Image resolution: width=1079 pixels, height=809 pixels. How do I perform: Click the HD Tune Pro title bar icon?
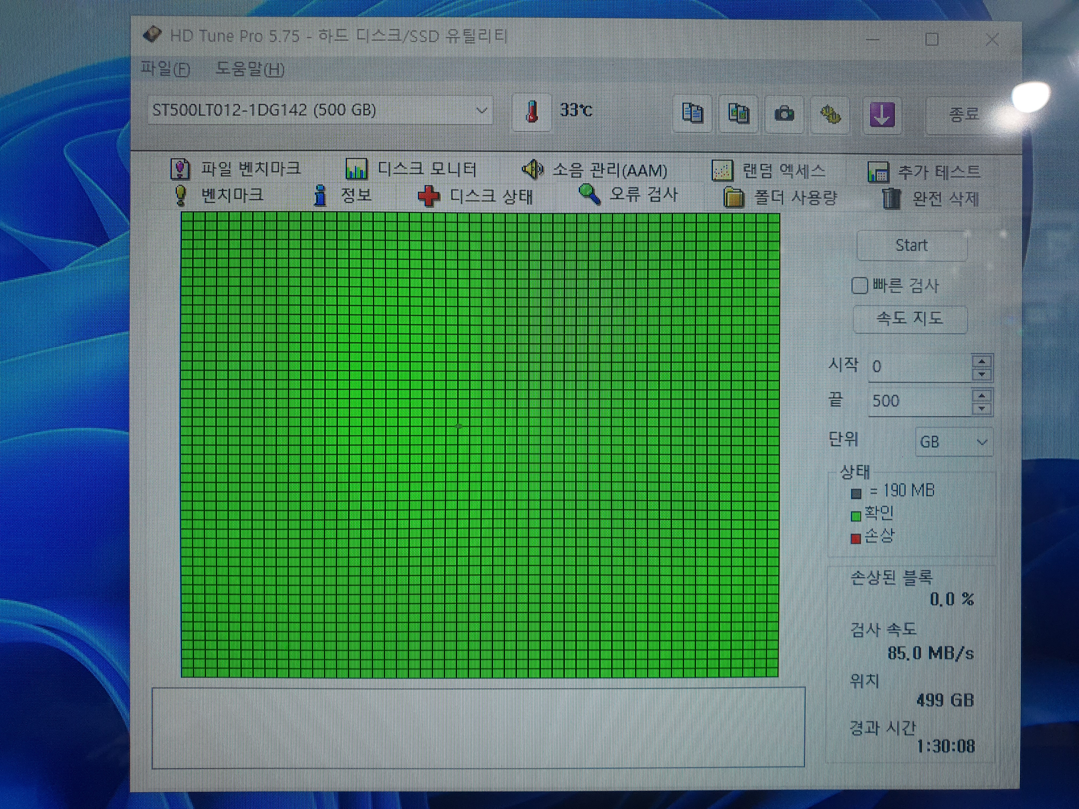(x=152, y=35)
